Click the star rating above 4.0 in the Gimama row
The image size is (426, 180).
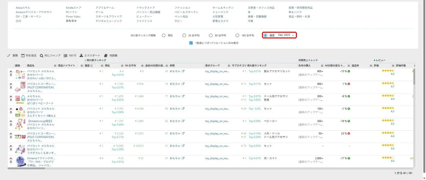[388, 157]
